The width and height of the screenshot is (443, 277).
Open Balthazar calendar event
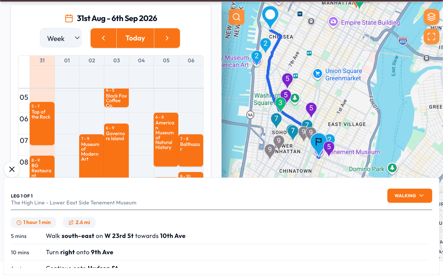191,150
